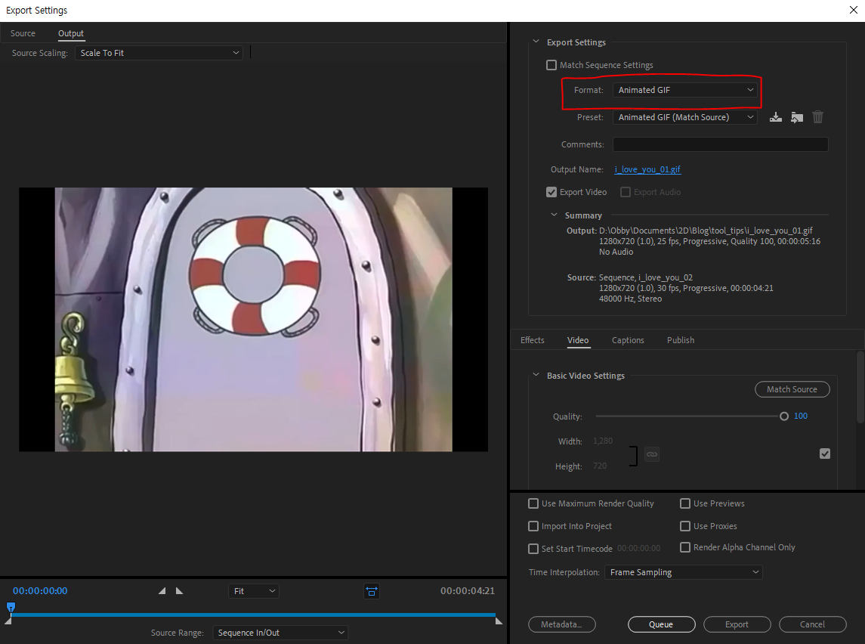The width and height of the screenshot is (865, 644).
Task: Click the blue timeline playhead marker
Action: 11,607
